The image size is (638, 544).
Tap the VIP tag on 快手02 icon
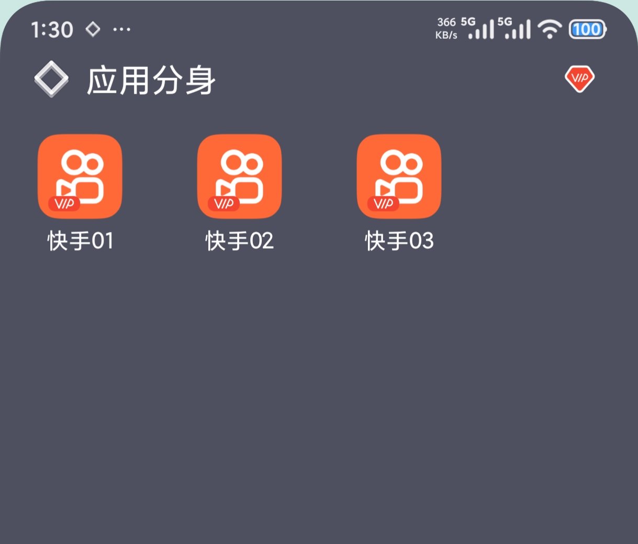[223, 204]
